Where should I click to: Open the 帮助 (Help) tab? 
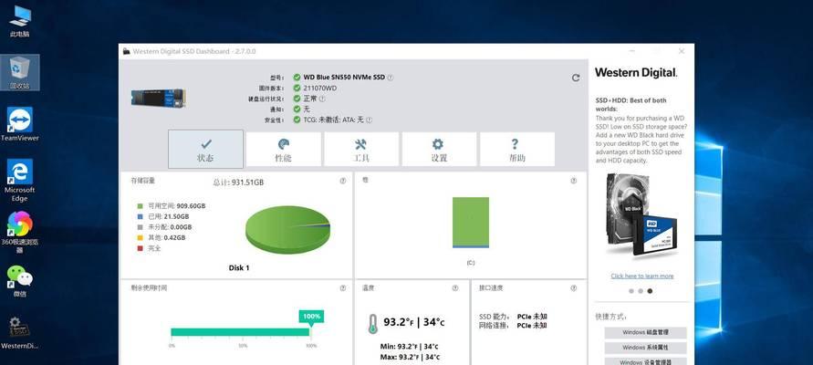[x=517, y=150]
